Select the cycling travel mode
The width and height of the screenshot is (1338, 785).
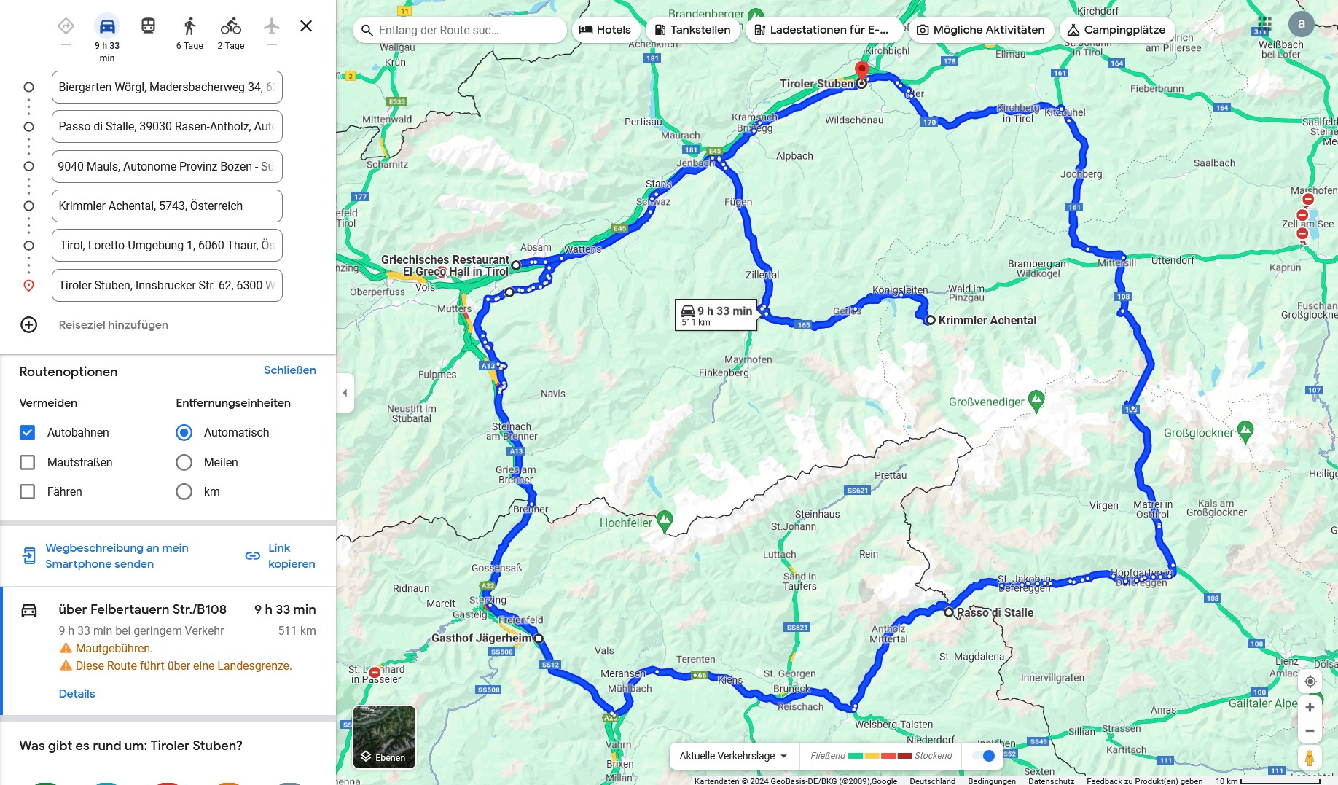(x=231, y=27)
